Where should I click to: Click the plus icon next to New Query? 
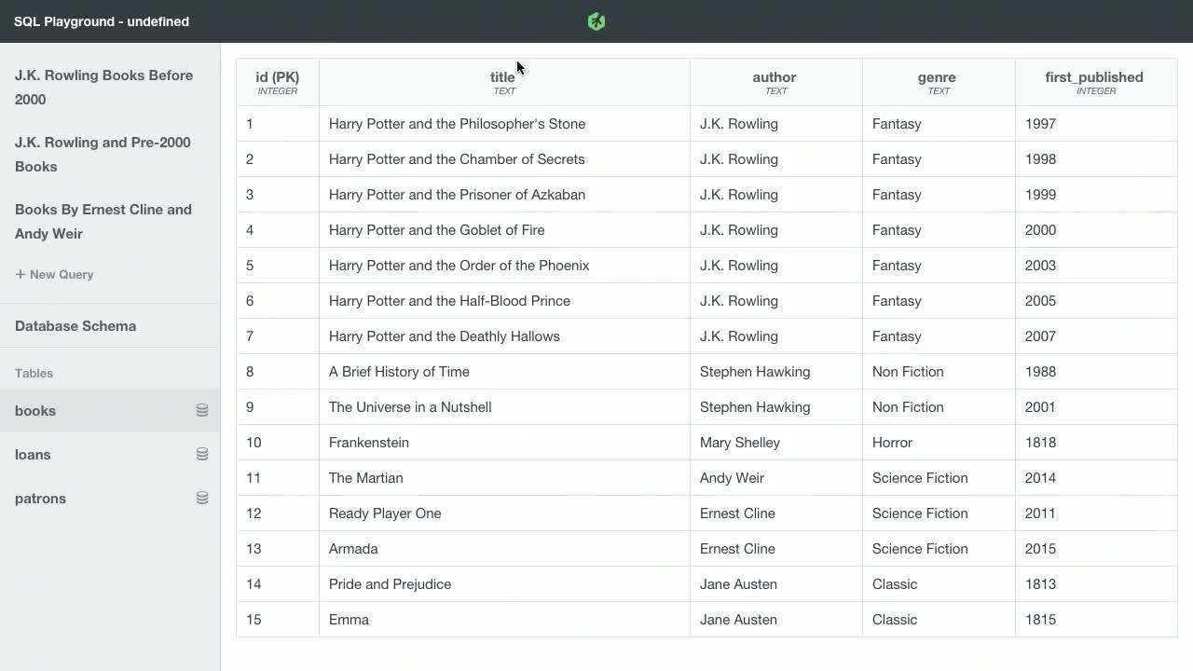[21, 274]
